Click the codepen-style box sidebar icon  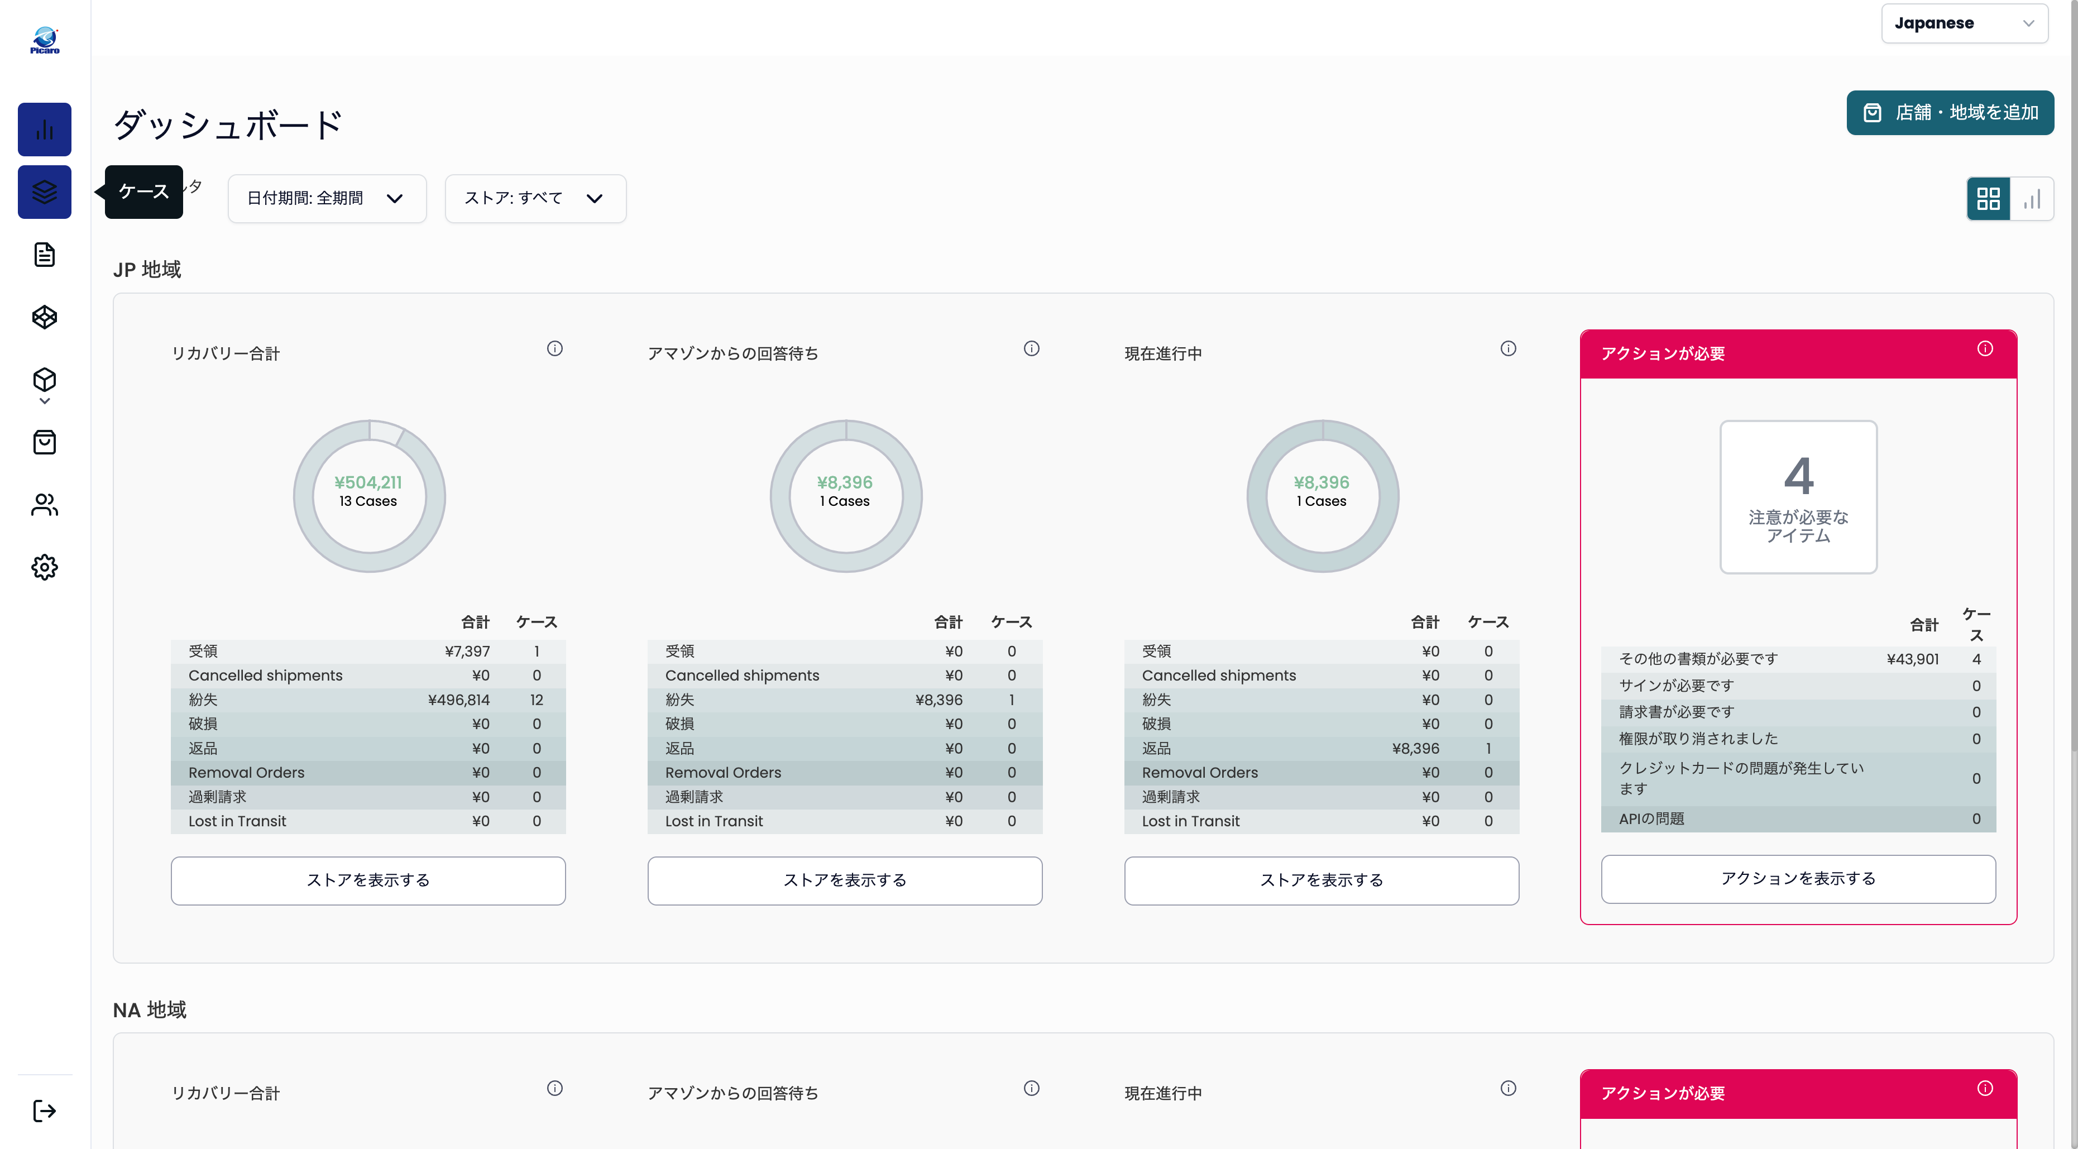coord(44,317)
